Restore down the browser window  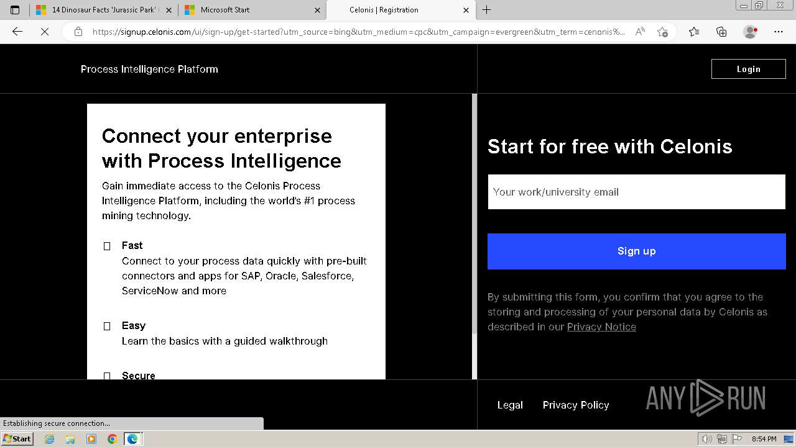point(759,6)
